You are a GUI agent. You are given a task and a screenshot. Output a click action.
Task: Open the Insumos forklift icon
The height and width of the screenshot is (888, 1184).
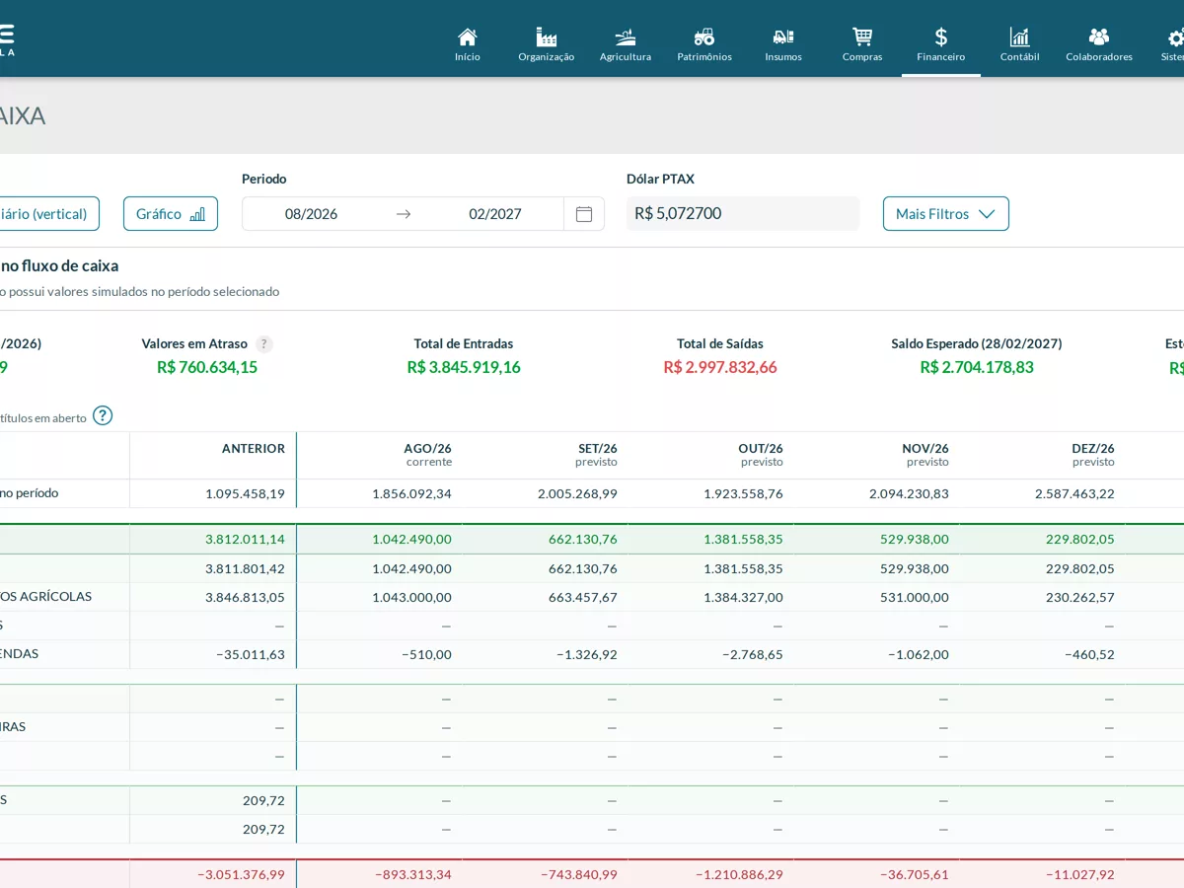pyautogui.click(x=783, y=37)
